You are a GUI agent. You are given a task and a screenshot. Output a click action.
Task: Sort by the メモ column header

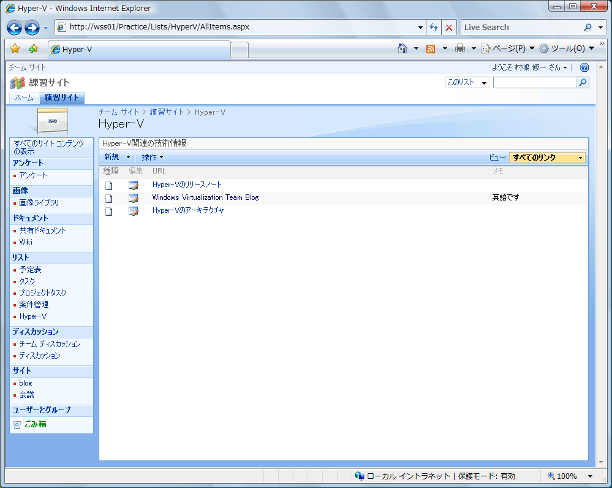coord(497,171)
